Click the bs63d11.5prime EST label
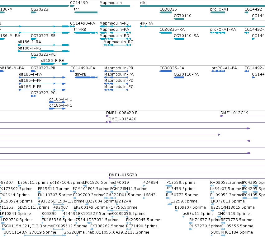 [198, 214]
